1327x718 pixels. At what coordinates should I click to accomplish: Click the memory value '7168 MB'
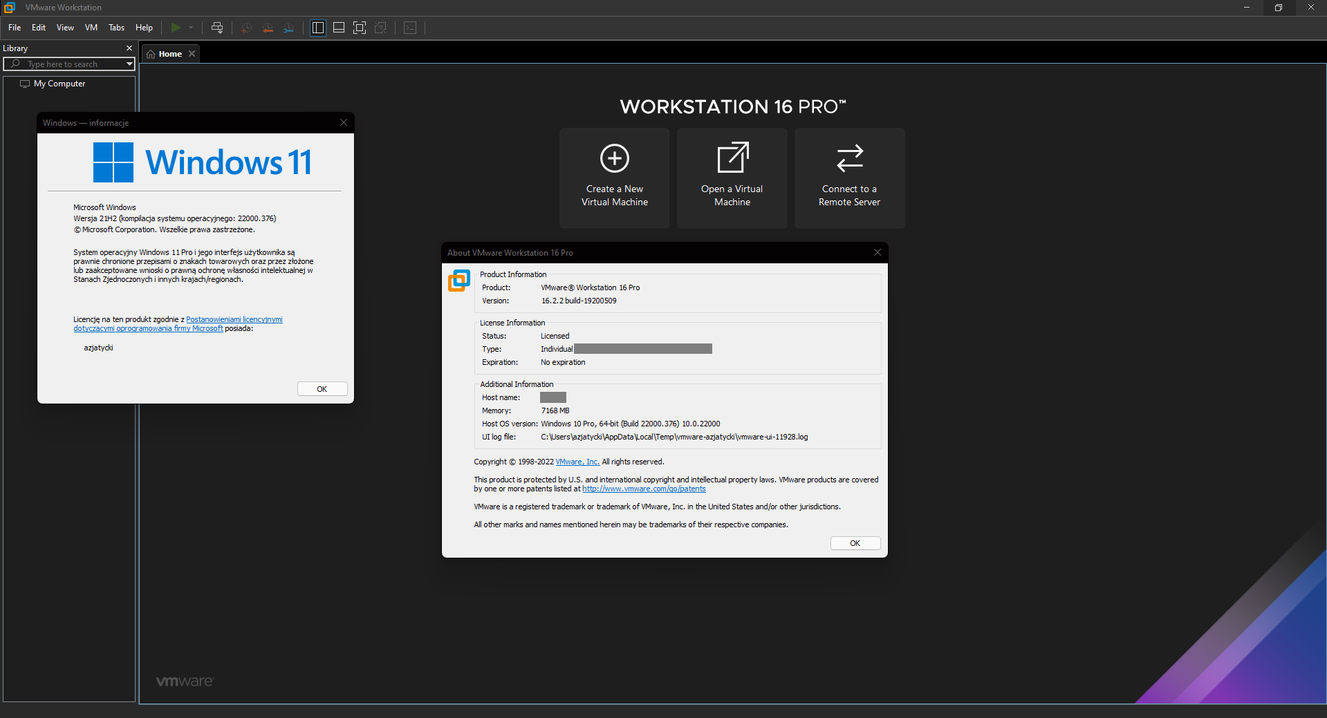click(x=555, y=410)
